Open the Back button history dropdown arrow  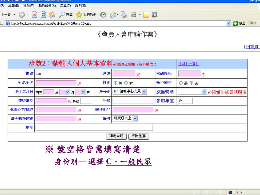tap(14, 14)
